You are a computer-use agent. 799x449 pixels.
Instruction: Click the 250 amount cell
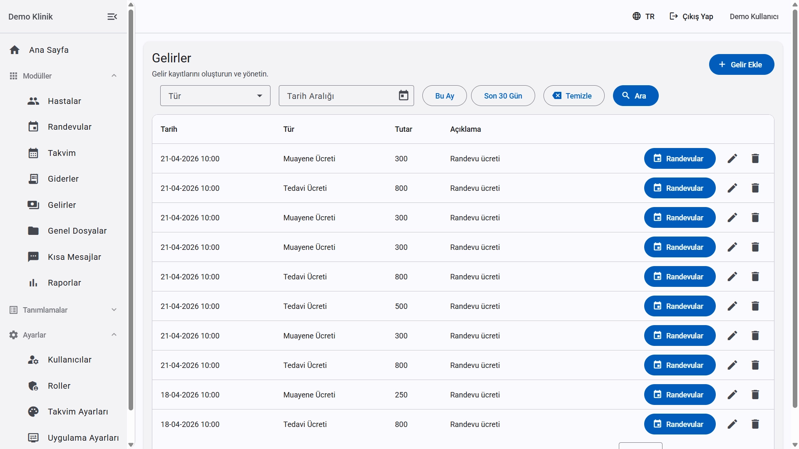[x=401, y=395]
